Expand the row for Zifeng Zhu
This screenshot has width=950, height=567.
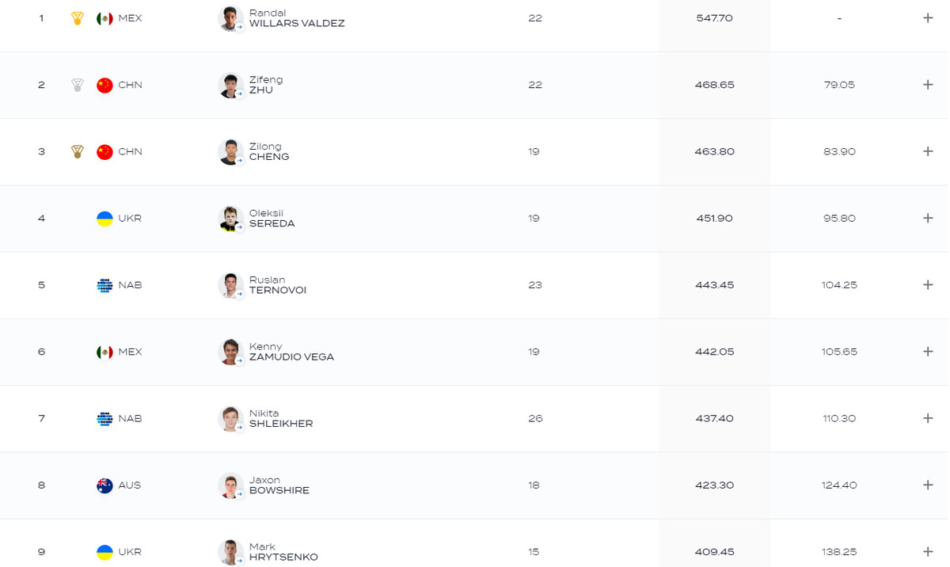(928, 85)
